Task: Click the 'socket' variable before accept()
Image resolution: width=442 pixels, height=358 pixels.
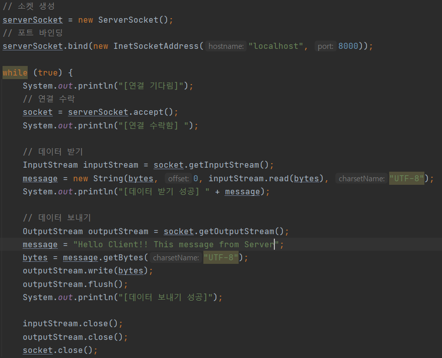Action: point(38,112)
